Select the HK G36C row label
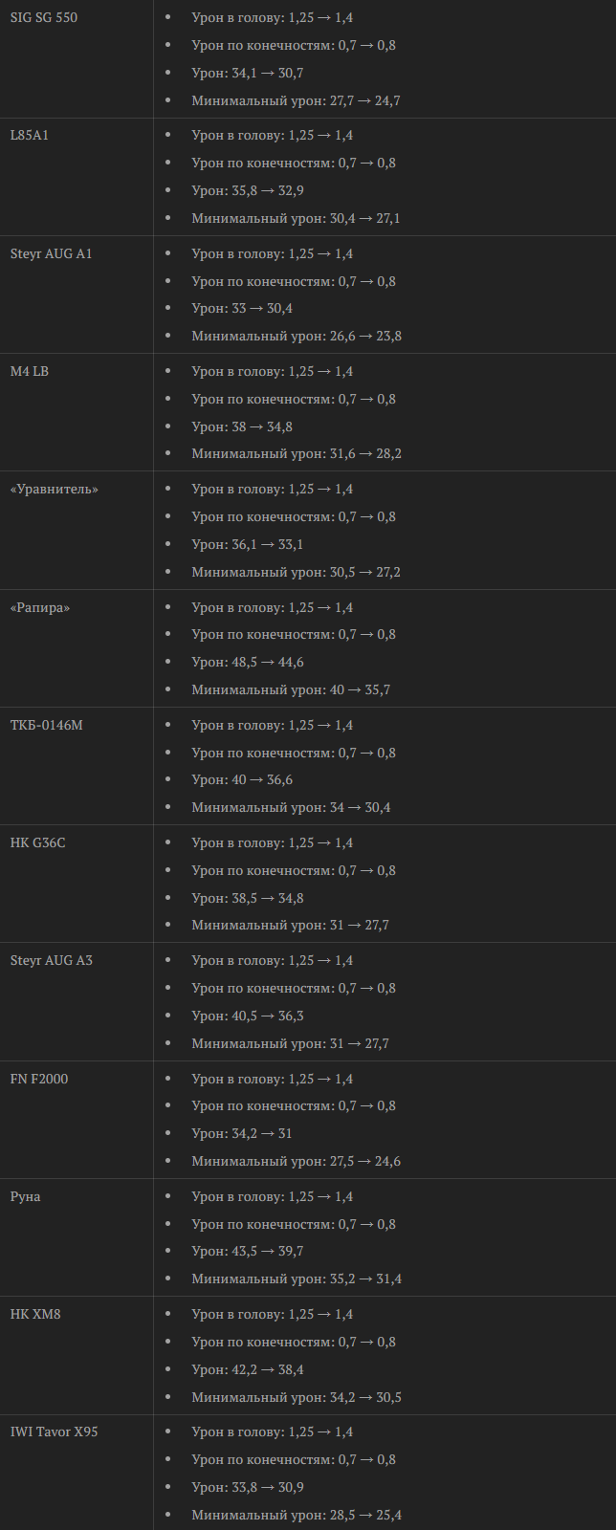 point(38,842)
